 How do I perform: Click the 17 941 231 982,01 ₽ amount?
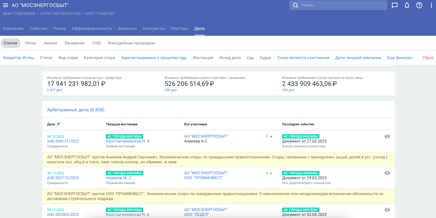click(x=76, y=84)
